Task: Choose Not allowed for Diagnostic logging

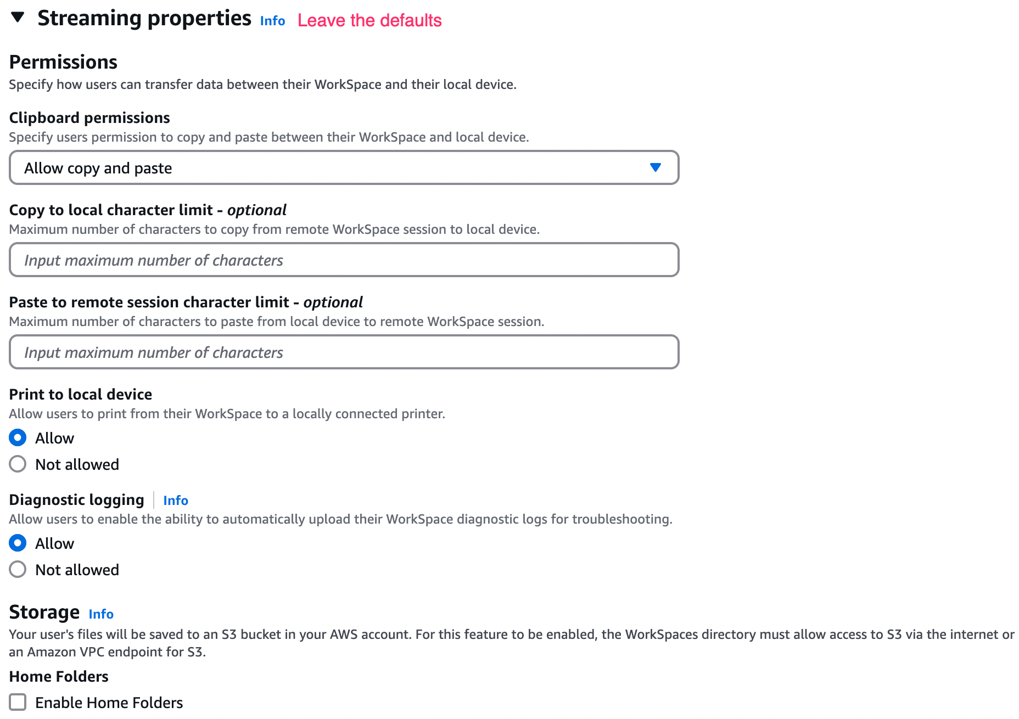Action: pyautogui.click(x=18, y=569)
